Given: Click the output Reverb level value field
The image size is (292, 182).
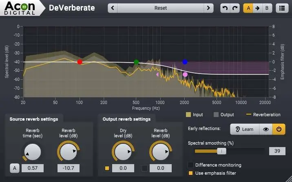Looking at the screenshot, I should tap(161, 168).
